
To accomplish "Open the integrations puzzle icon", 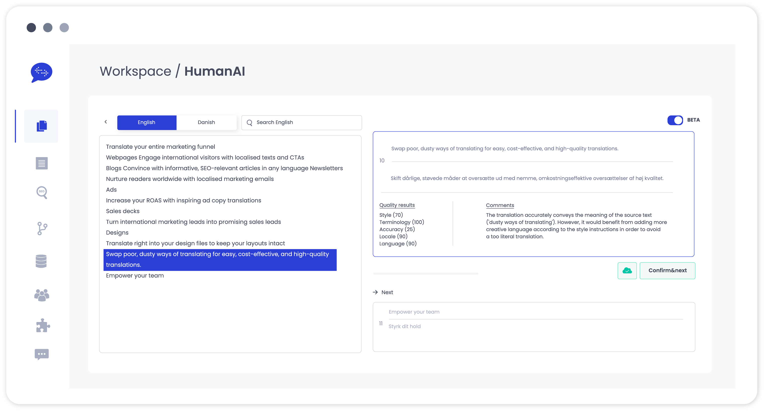I will 42,326.
